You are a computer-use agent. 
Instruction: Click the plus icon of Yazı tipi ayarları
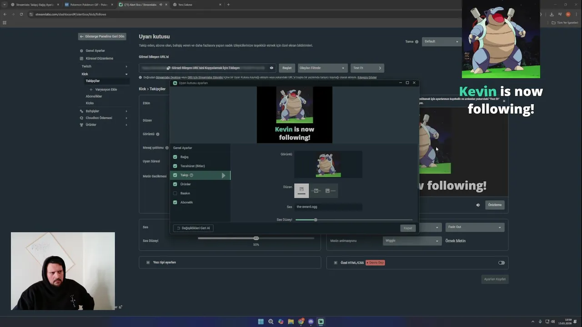148,263
